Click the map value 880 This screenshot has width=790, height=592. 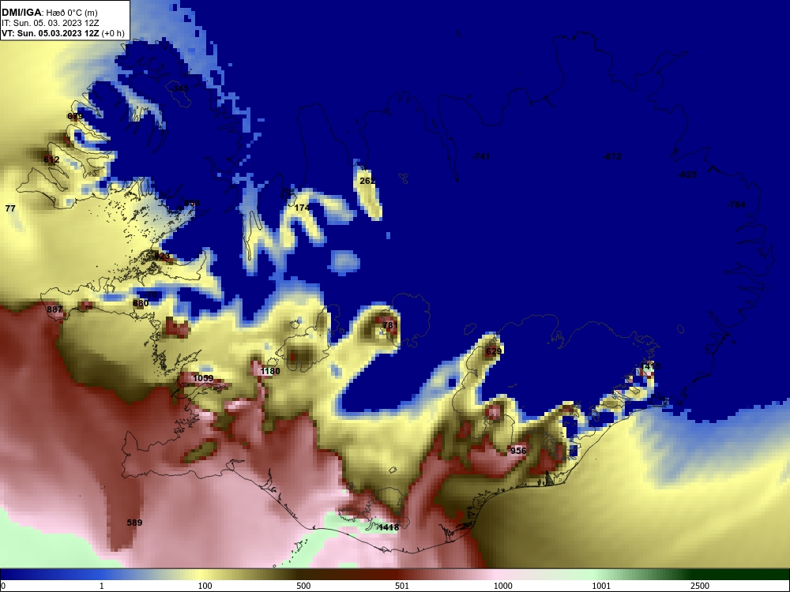pos(141,303)
